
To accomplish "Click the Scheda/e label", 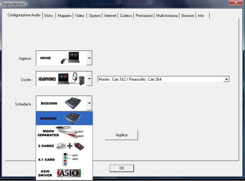I will (24, 104).
